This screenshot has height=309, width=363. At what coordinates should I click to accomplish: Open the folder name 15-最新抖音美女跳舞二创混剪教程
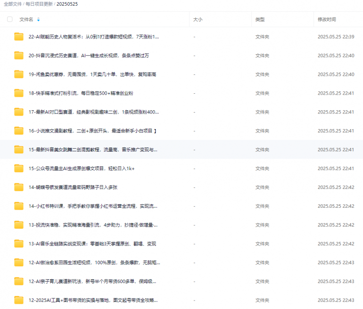(x=93, y=150)
